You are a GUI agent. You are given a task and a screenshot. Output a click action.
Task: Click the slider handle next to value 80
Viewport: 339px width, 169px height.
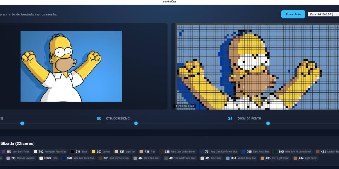pos(22,123)
